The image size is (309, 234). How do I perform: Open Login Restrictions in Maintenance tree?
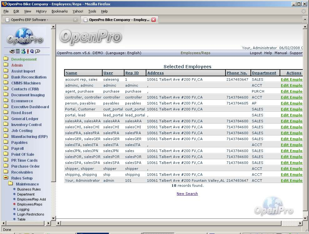click(x=31, y=214)
